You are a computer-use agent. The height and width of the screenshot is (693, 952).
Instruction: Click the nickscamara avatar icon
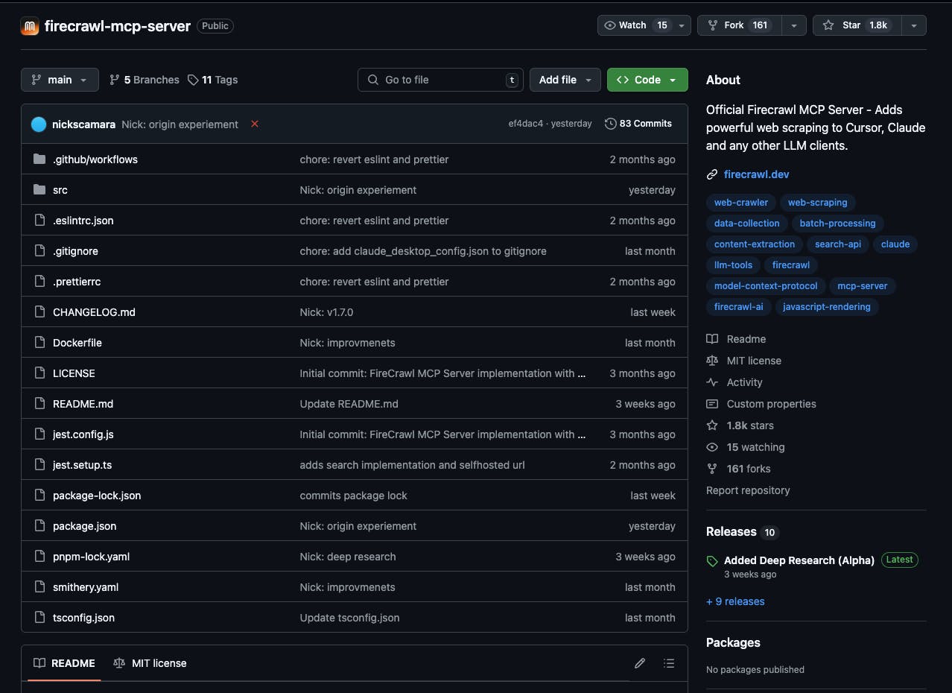click(39, 124)
